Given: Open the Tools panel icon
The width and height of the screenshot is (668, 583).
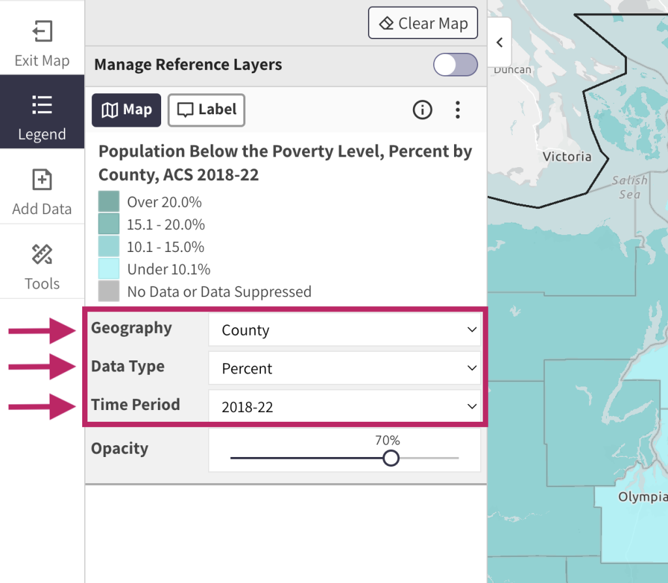Looking at the screenshot, I should pos(42,255).
